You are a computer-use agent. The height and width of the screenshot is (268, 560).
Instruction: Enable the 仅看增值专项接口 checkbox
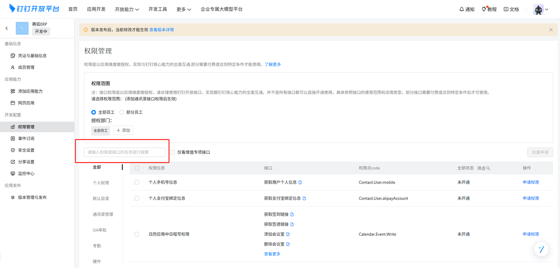point(173,152)
